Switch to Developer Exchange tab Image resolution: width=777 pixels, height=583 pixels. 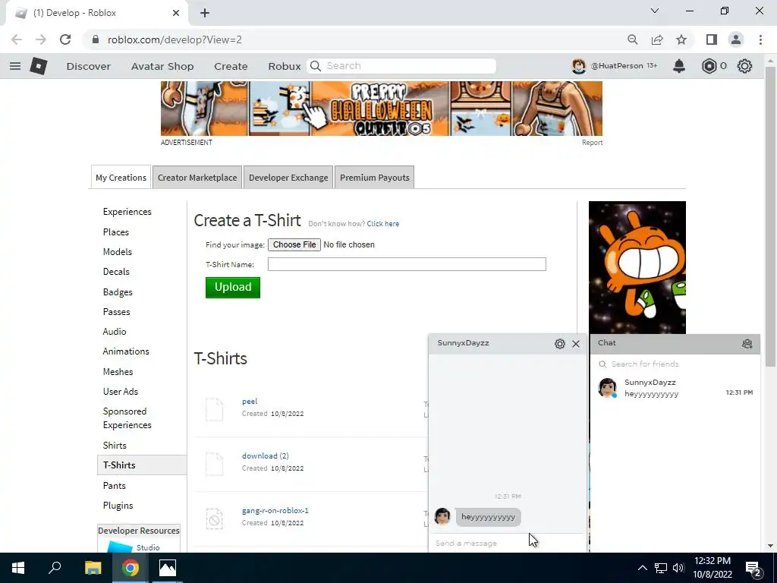coord(288,178)
